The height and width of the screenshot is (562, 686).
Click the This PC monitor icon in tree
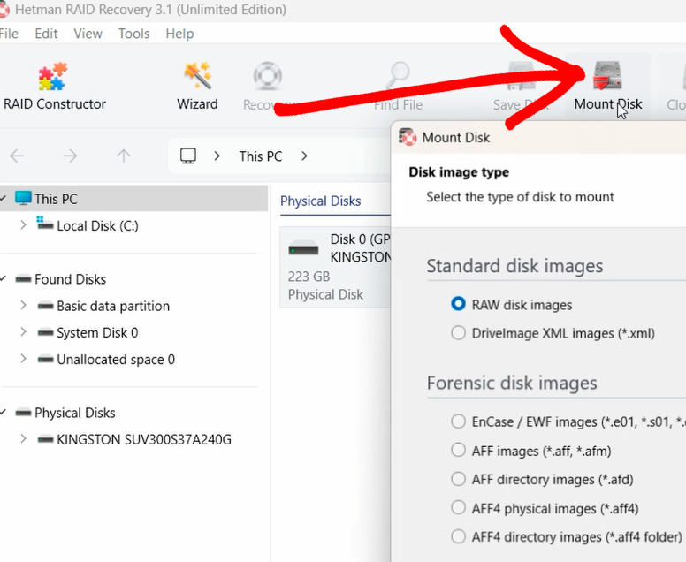click(x=23, y=198)
